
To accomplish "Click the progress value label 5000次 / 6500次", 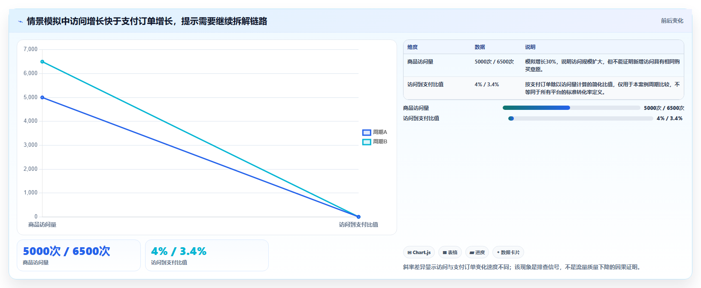I will coord(664,108).
